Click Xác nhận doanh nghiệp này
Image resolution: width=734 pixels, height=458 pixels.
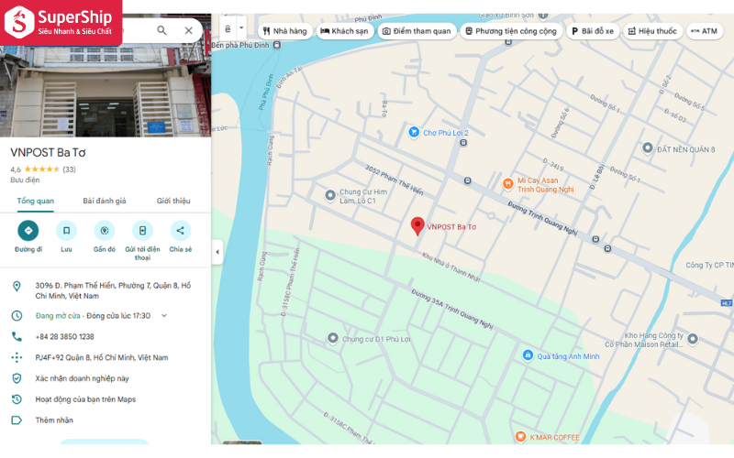pyautogui.click(x=83, y=378)
